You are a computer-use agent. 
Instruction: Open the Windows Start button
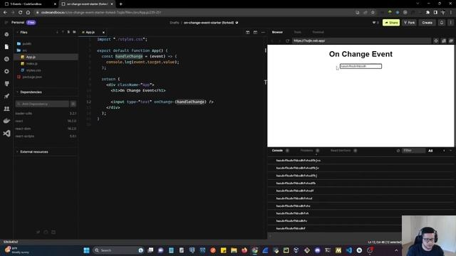click(86, 250)
